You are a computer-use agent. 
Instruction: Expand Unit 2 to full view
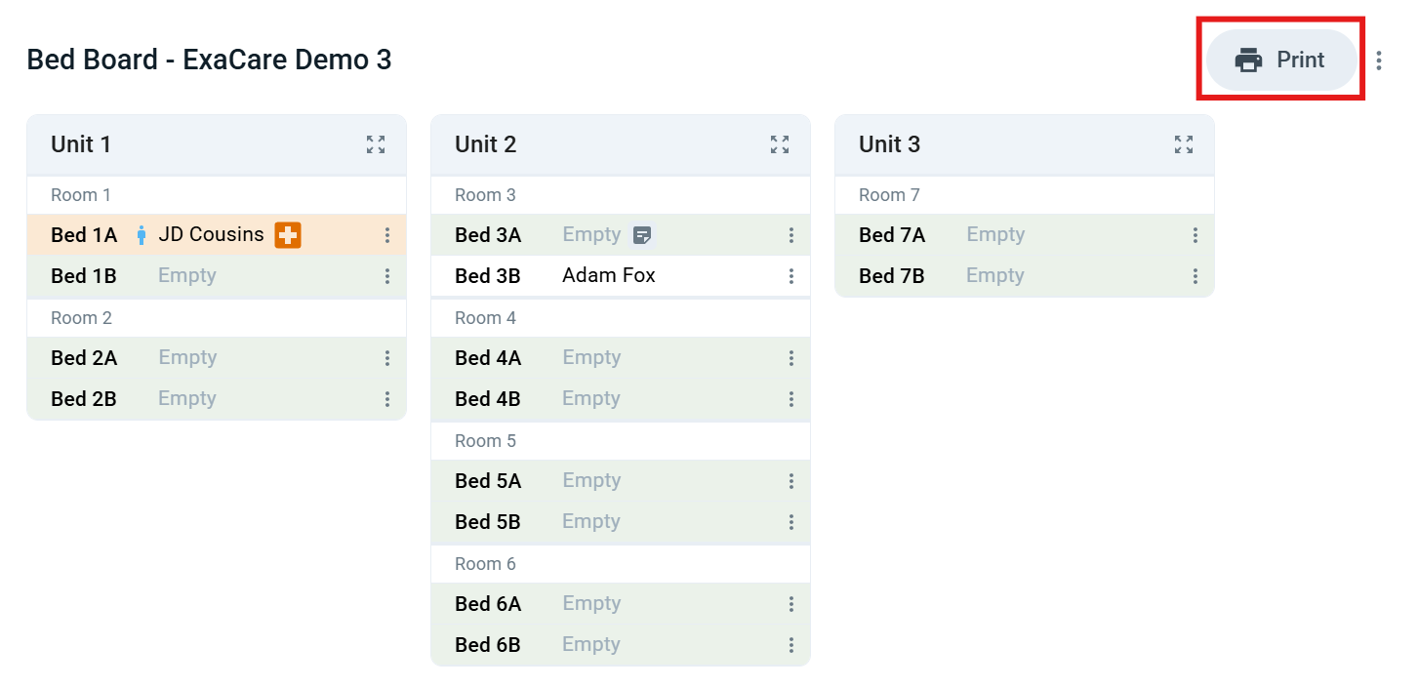(x=780, y=144)
